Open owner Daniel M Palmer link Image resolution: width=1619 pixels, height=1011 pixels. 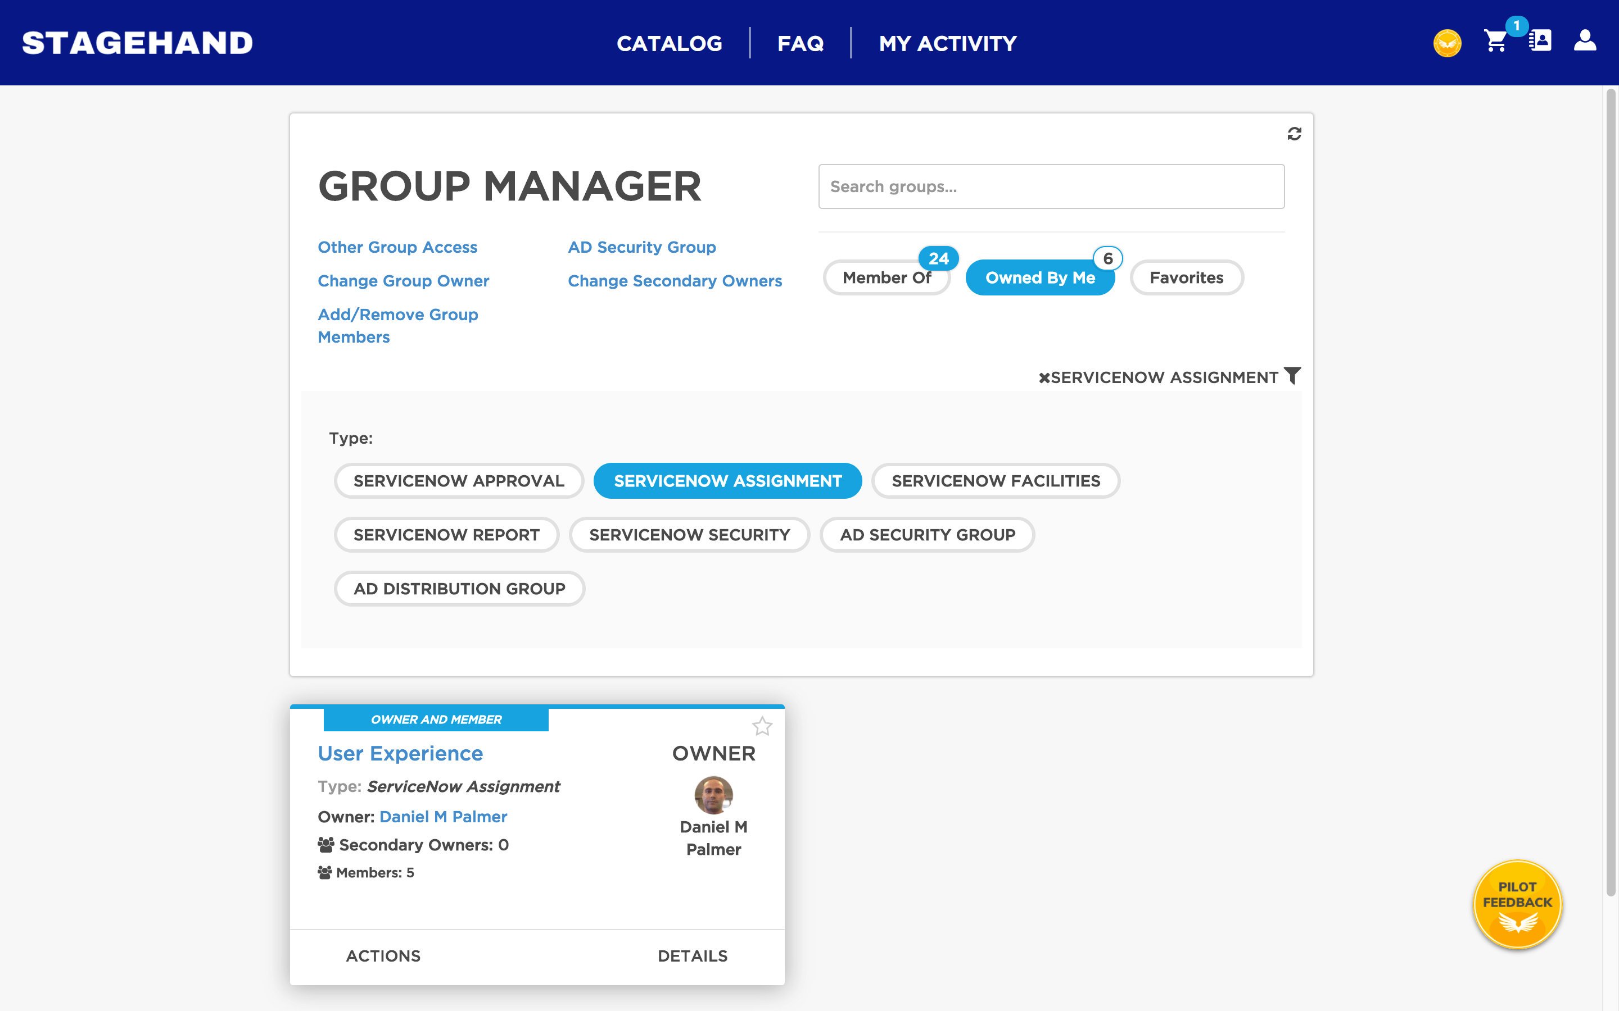[x=443, y=817]
